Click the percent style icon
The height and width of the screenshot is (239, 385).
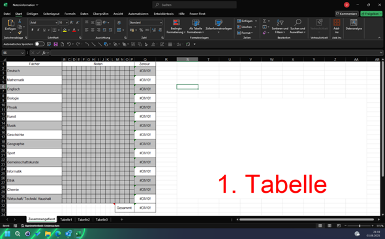click(x=141, y=30)
